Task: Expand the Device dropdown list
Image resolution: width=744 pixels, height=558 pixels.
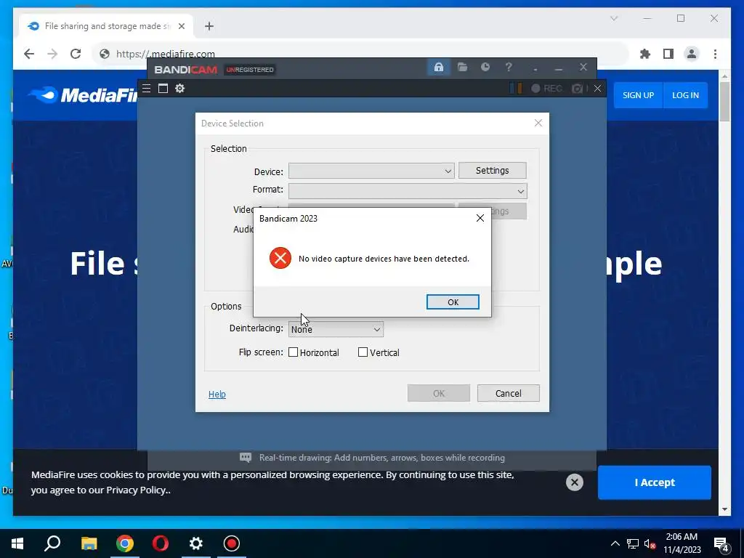Action: pyautogui.click(x=448, y=171)
